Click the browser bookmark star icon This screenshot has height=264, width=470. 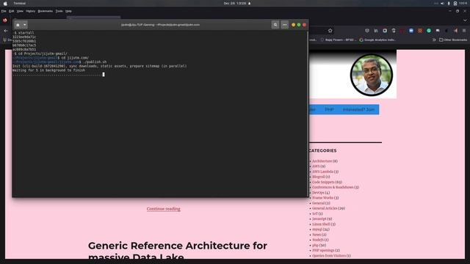pos(330,31)
